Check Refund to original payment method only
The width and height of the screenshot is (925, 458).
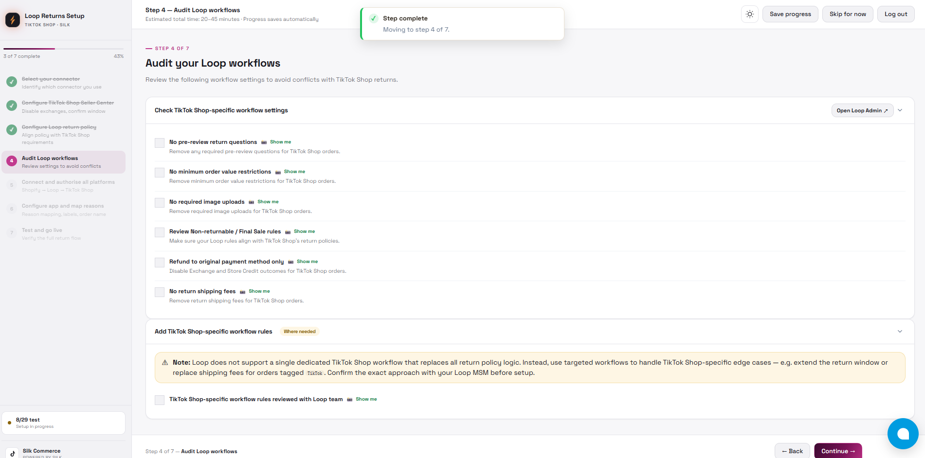click(x=160, y=263)
